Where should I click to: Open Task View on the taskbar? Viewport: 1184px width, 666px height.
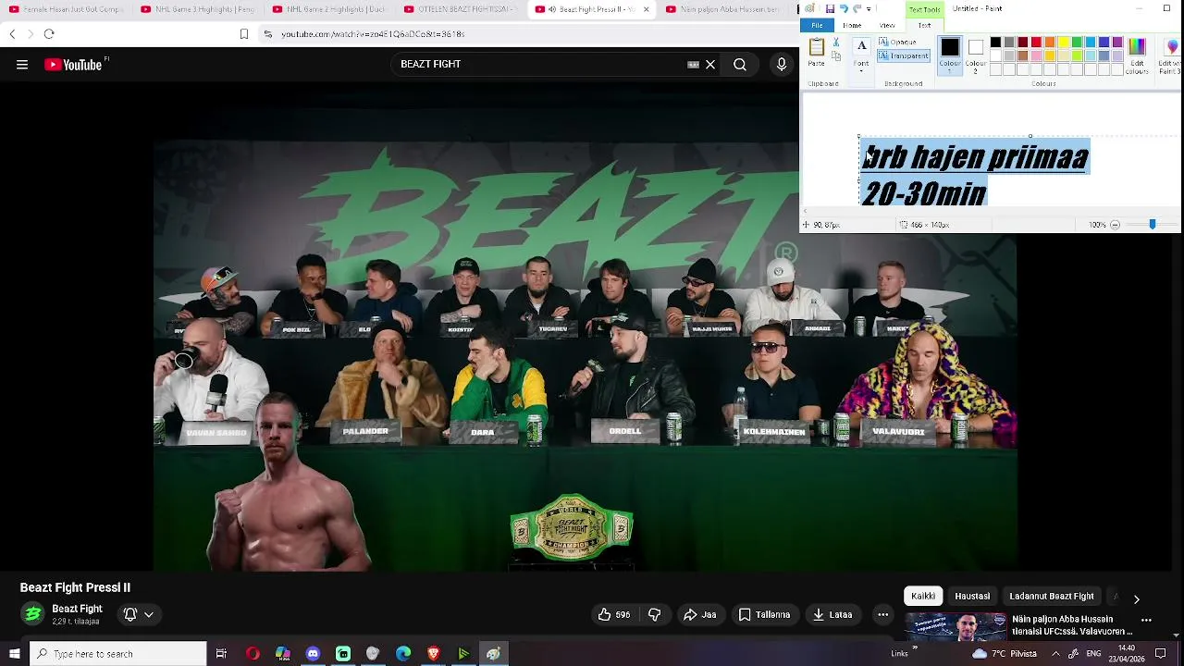221,654
